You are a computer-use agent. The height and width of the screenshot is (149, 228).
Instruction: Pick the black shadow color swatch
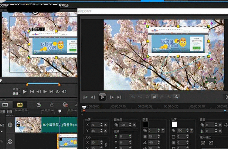tap(146, 125)
